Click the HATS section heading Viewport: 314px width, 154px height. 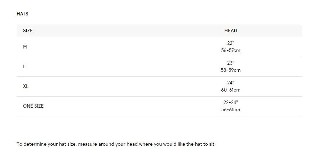22,14
